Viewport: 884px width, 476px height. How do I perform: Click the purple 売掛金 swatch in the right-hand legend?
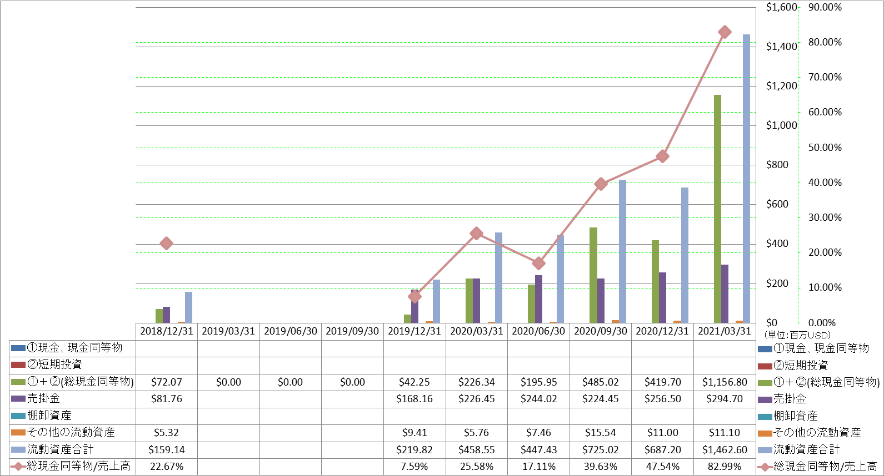pos(765,399)
